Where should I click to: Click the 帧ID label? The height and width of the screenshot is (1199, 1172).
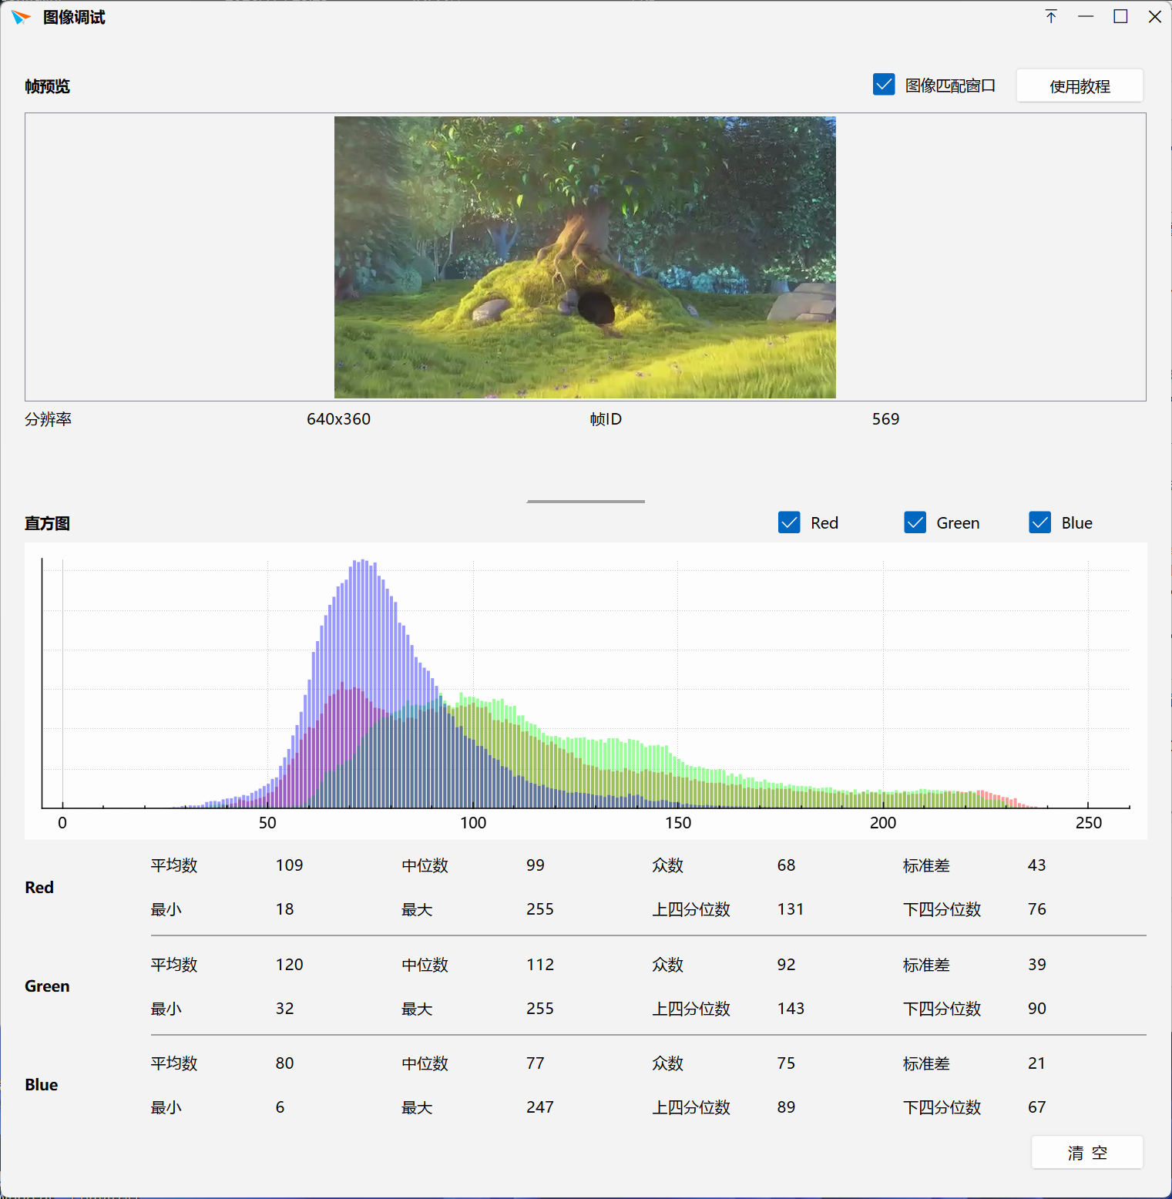coord(606,419)
